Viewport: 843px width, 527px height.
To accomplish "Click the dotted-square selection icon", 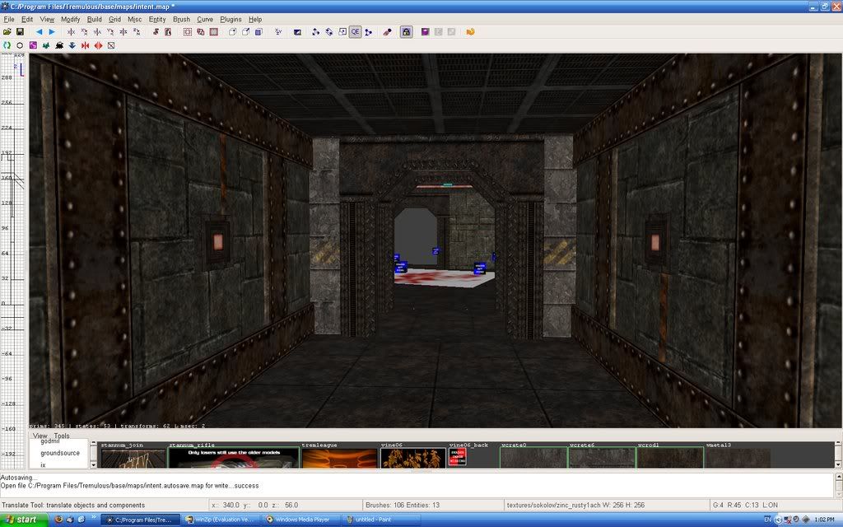I will coord(188,32).
